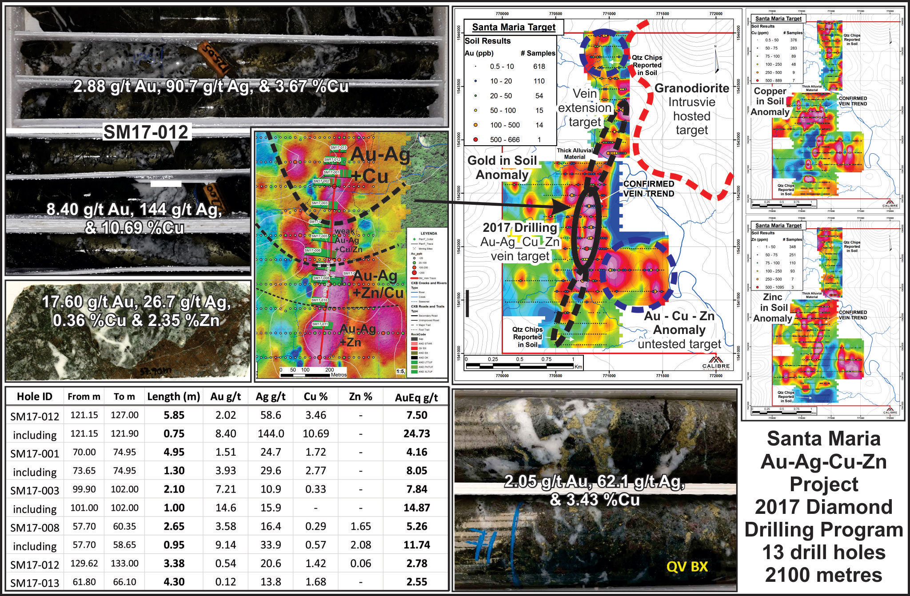This screenshot has width=910, height=596.
Task: Click the '2.05 g/t Au, 62.1 g/t Ag' assay caption
Action: coord(595,490)
